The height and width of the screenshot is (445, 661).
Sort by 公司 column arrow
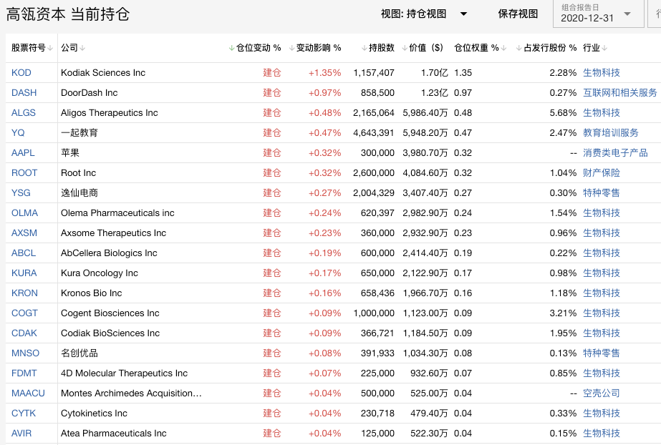pyautogui.click(x=82, y=49)
